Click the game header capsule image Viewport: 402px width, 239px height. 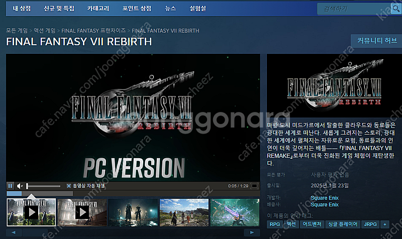point(334,86)
